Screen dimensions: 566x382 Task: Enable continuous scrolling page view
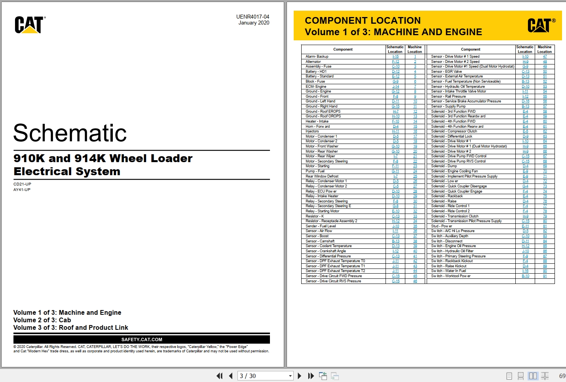click(x=521, y=376)
